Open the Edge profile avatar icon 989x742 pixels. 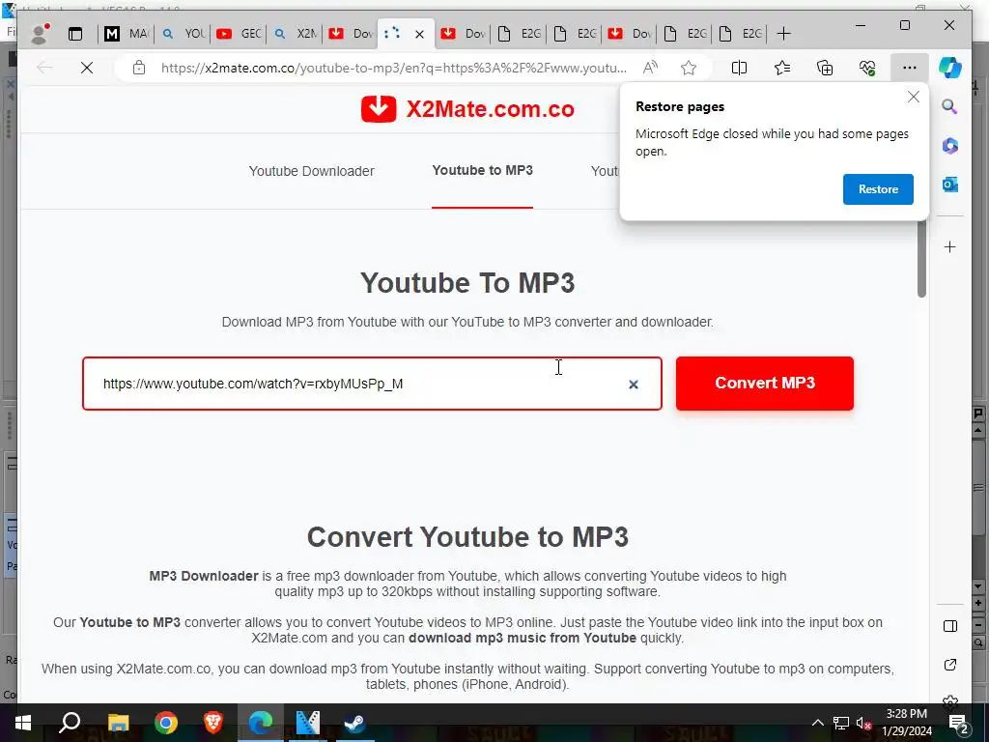[41, 34]
